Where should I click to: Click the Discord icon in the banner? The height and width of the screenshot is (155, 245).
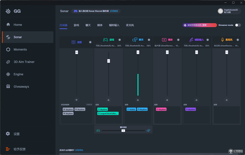[x=75, y=11]
